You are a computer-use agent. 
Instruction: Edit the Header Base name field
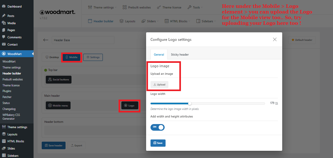tap(83, 40)
